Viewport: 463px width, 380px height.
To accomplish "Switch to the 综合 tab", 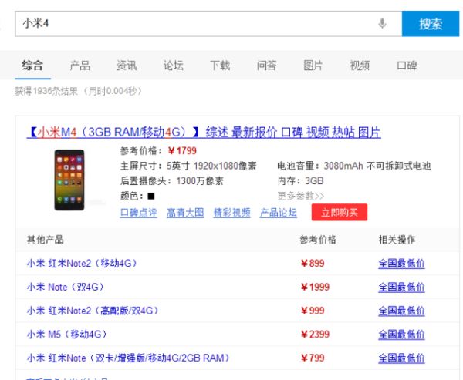I will pyautogui.click(x=32, y=66).
